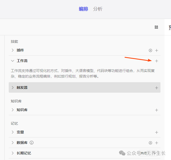Click the 长期记忆 label
Screen dimensions: 171x160
coord(24,153)
